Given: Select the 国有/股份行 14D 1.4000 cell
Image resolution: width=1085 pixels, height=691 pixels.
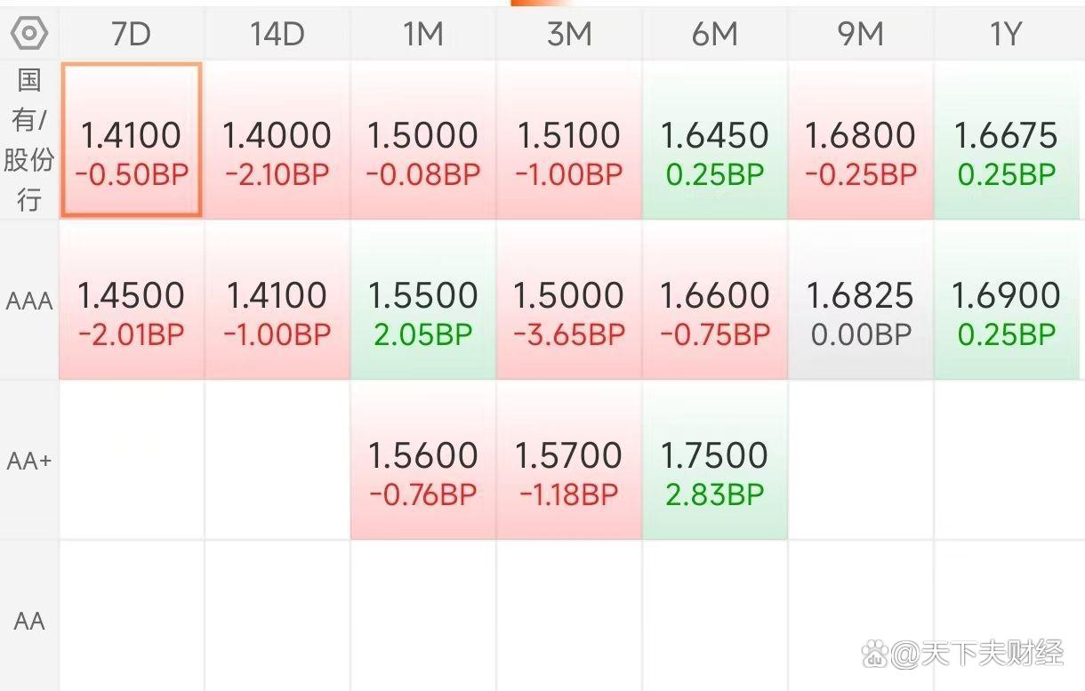Looking at the screenshot, I should tap(277, 141).
